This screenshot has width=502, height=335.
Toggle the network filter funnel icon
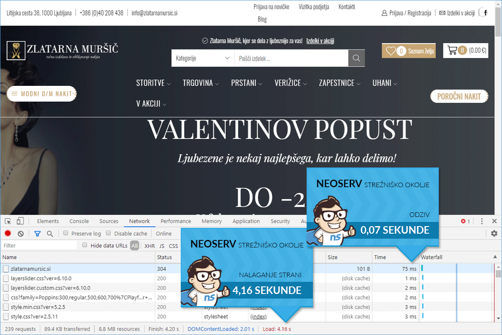(37, 234)
